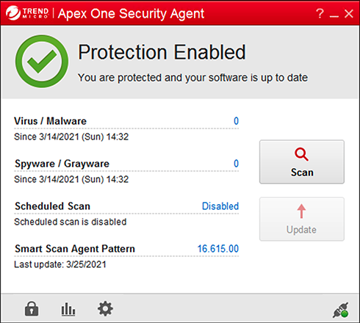Click the Disabled scheduled scan link

(x=220, y=206)
